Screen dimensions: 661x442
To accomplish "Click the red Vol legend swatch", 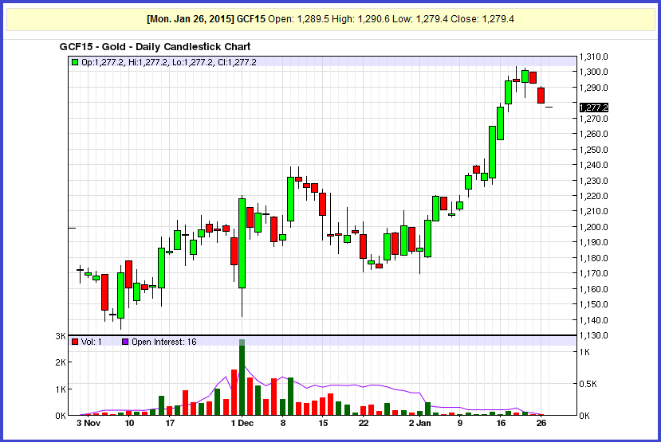I will [75, 342].
